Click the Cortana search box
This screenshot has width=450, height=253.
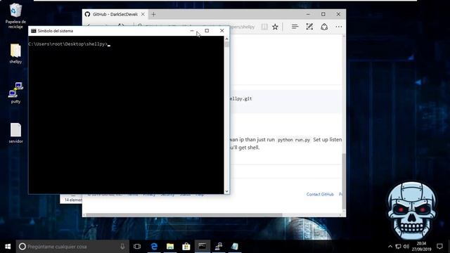point(72,247)
